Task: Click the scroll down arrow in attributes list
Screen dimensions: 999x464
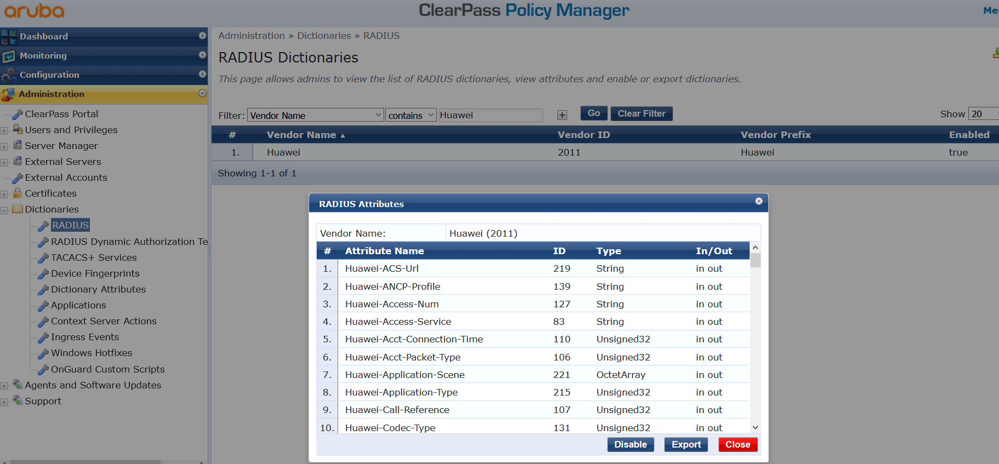Action: tap(755, 428)
